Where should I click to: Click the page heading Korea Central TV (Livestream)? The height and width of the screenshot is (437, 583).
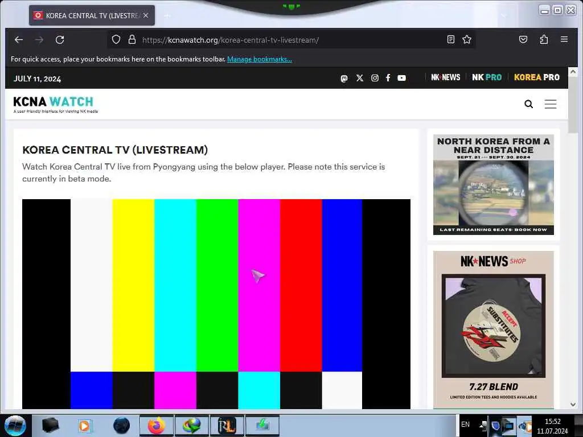click(115, 150)
